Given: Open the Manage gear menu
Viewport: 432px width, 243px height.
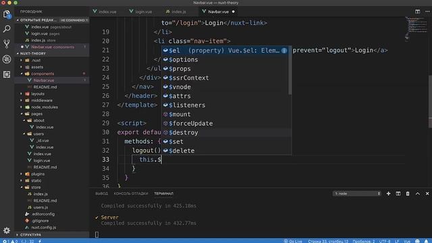Looking at the screenshot, I should (x=7, y=230).
